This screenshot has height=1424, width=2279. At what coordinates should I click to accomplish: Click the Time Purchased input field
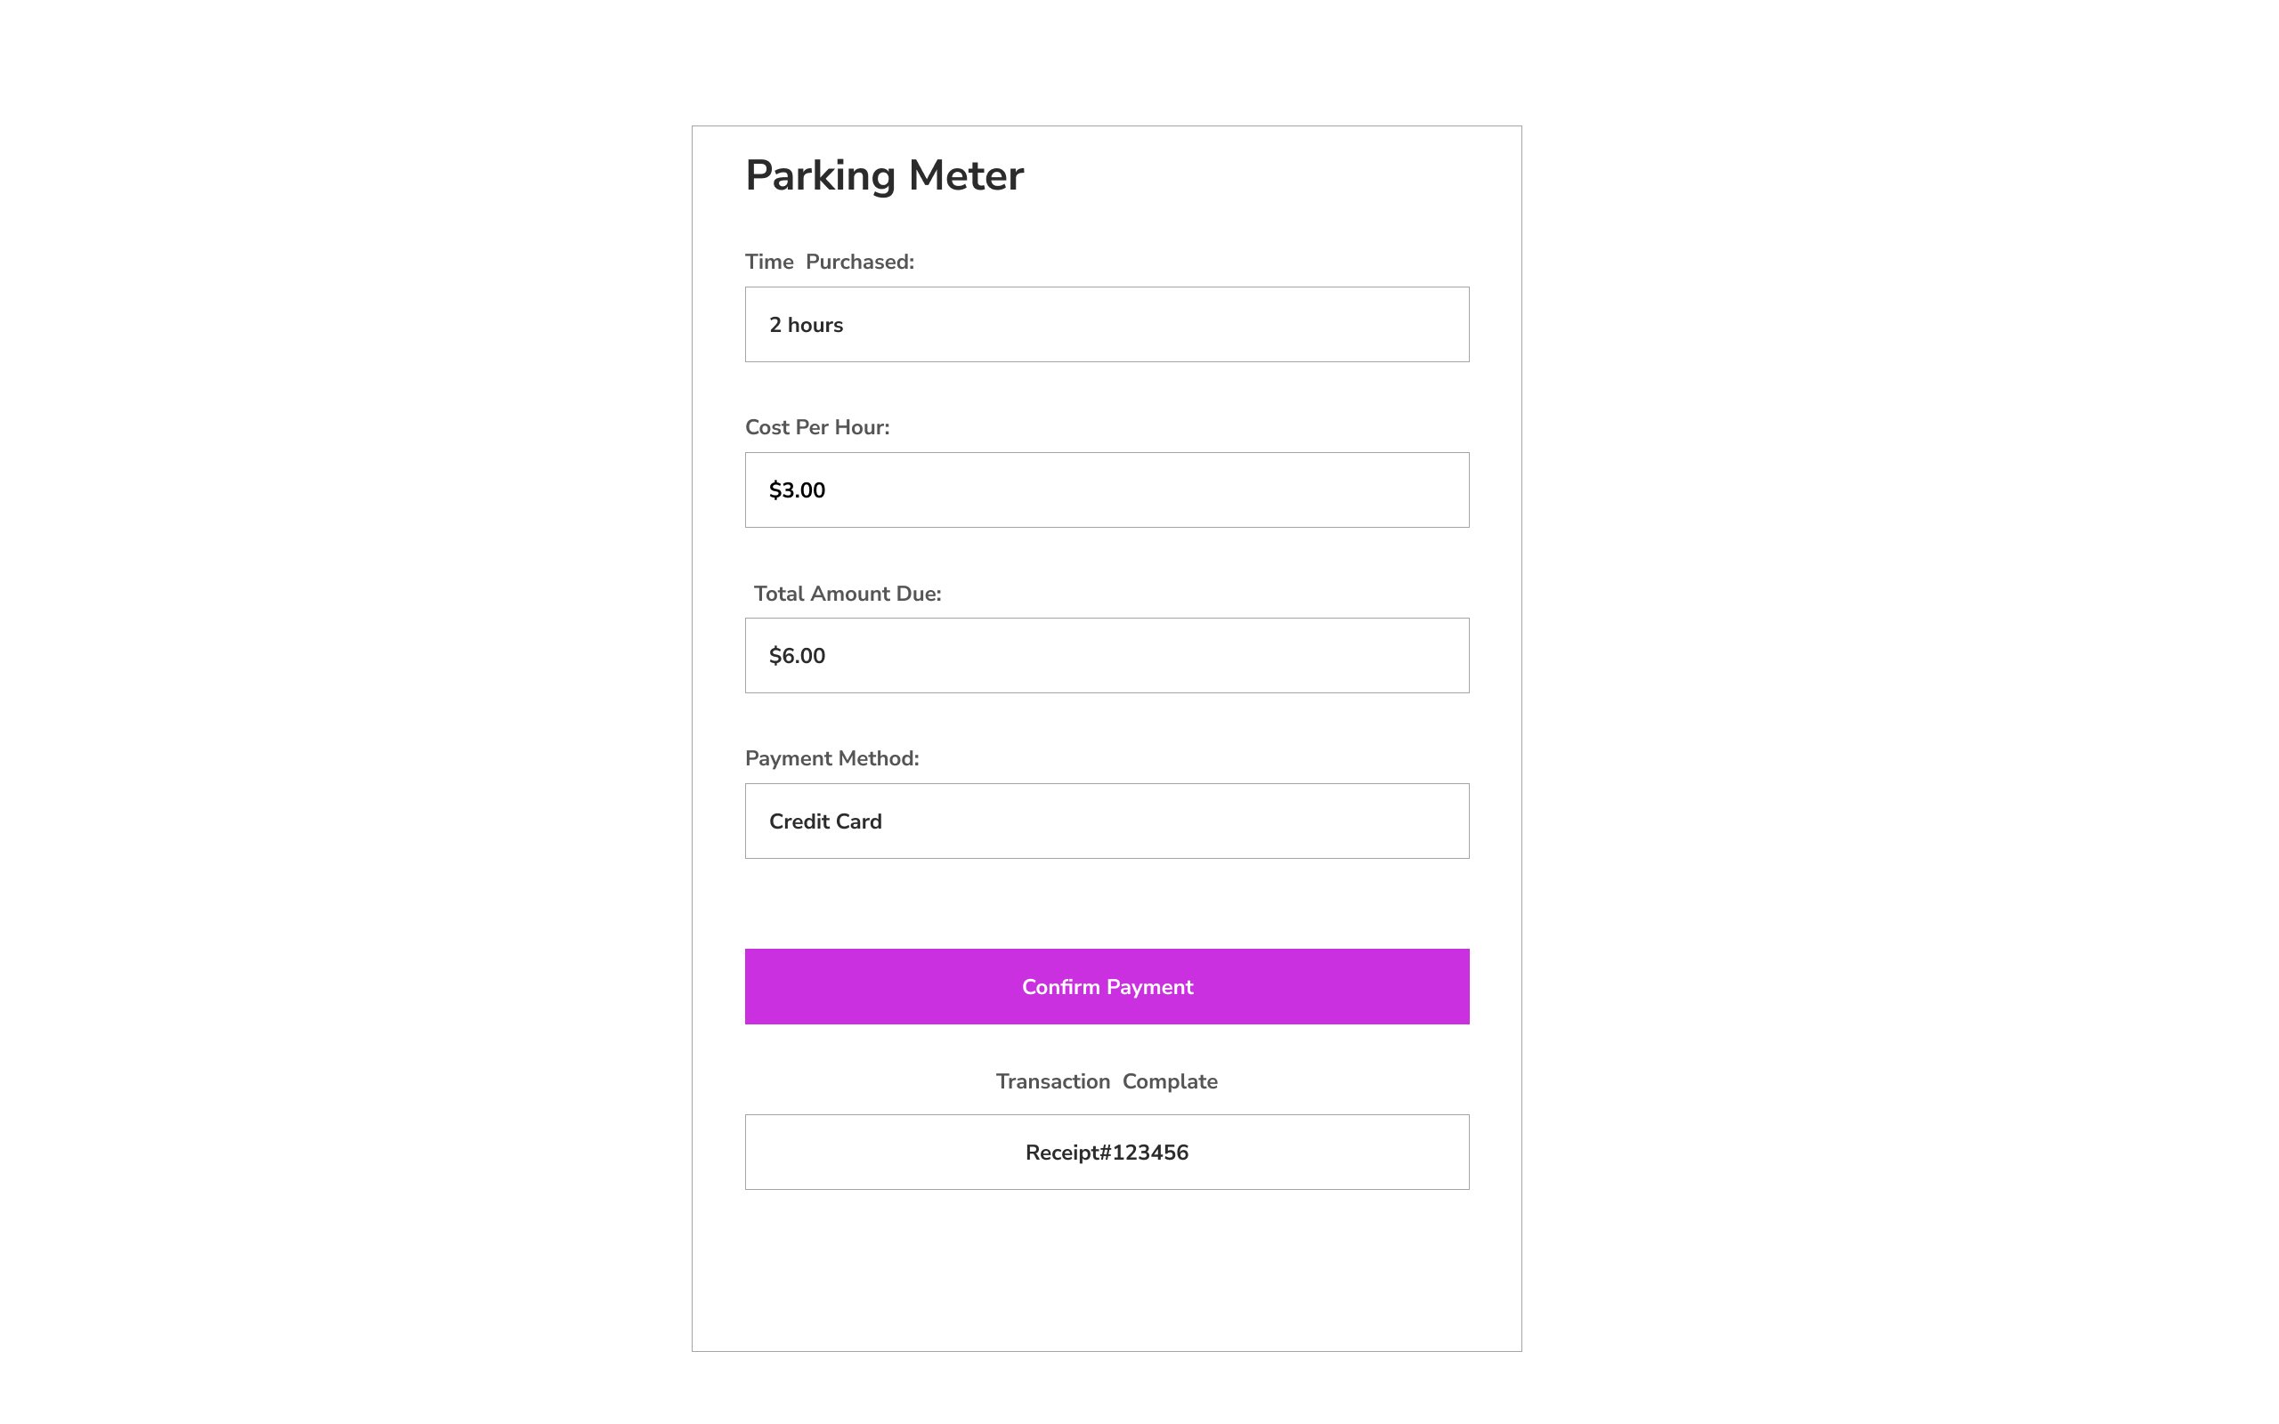(1107, 324)
